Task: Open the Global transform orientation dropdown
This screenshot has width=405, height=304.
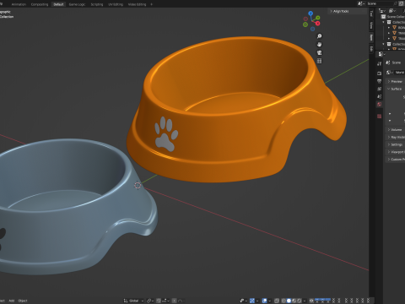Action: [133, 301]
